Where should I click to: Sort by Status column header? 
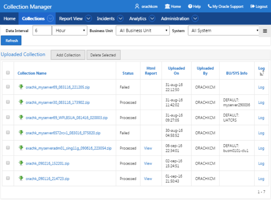(x=128, y=73)
